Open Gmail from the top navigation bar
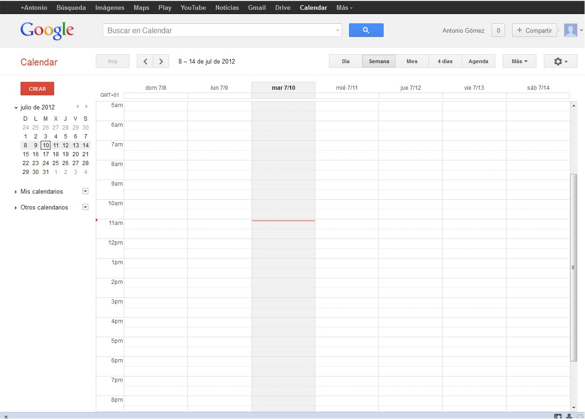585x419 pixels. (x=257, y=7)
